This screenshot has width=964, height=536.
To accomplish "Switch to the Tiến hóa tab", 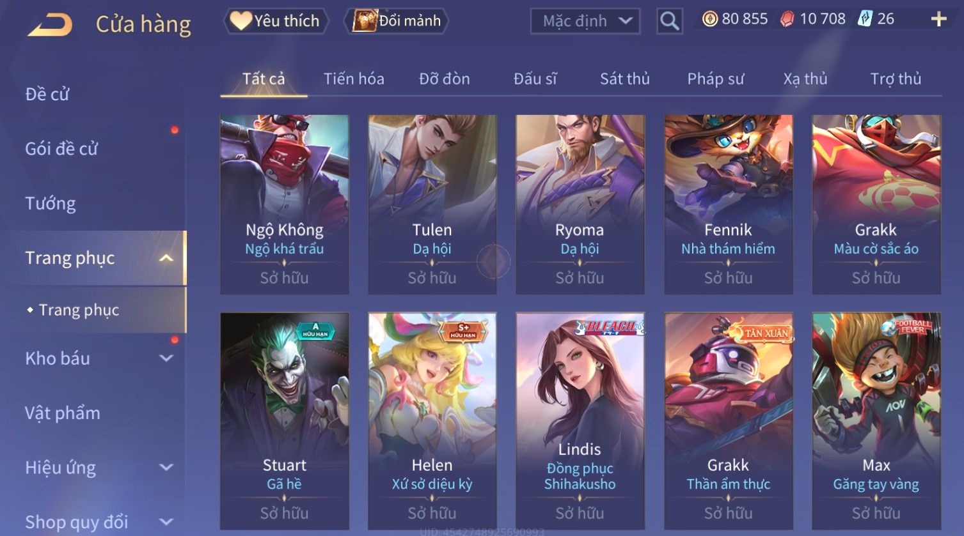I will (x=354, y=79).
